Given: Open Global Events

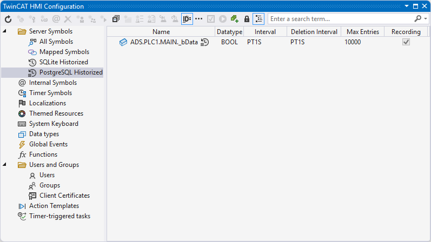Looking at the screenshot, I should coord(48,144).
